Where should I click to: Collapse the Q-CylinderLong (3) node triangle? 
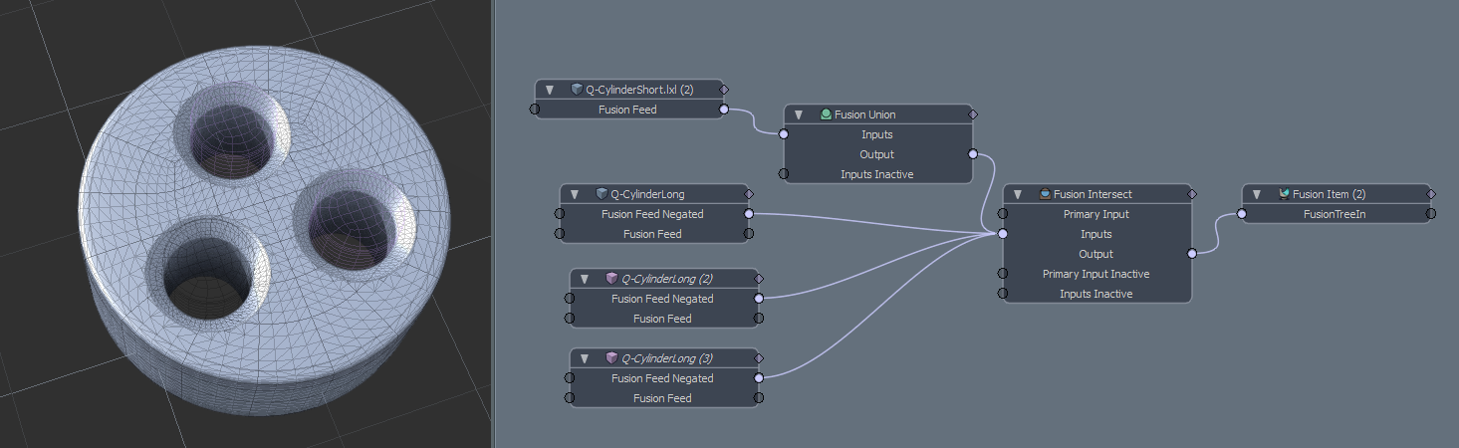(x=585, y=358)
